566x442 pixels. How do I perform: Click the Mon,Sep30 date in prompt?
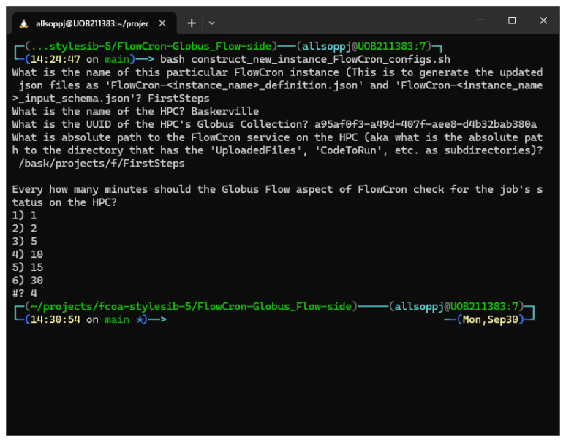pos(490,319)
